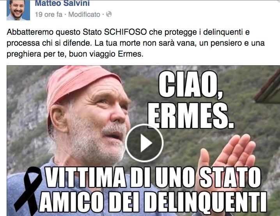
Task: Click the 'buon viaggio Ermes' closing text
Action: pos(106,54)
